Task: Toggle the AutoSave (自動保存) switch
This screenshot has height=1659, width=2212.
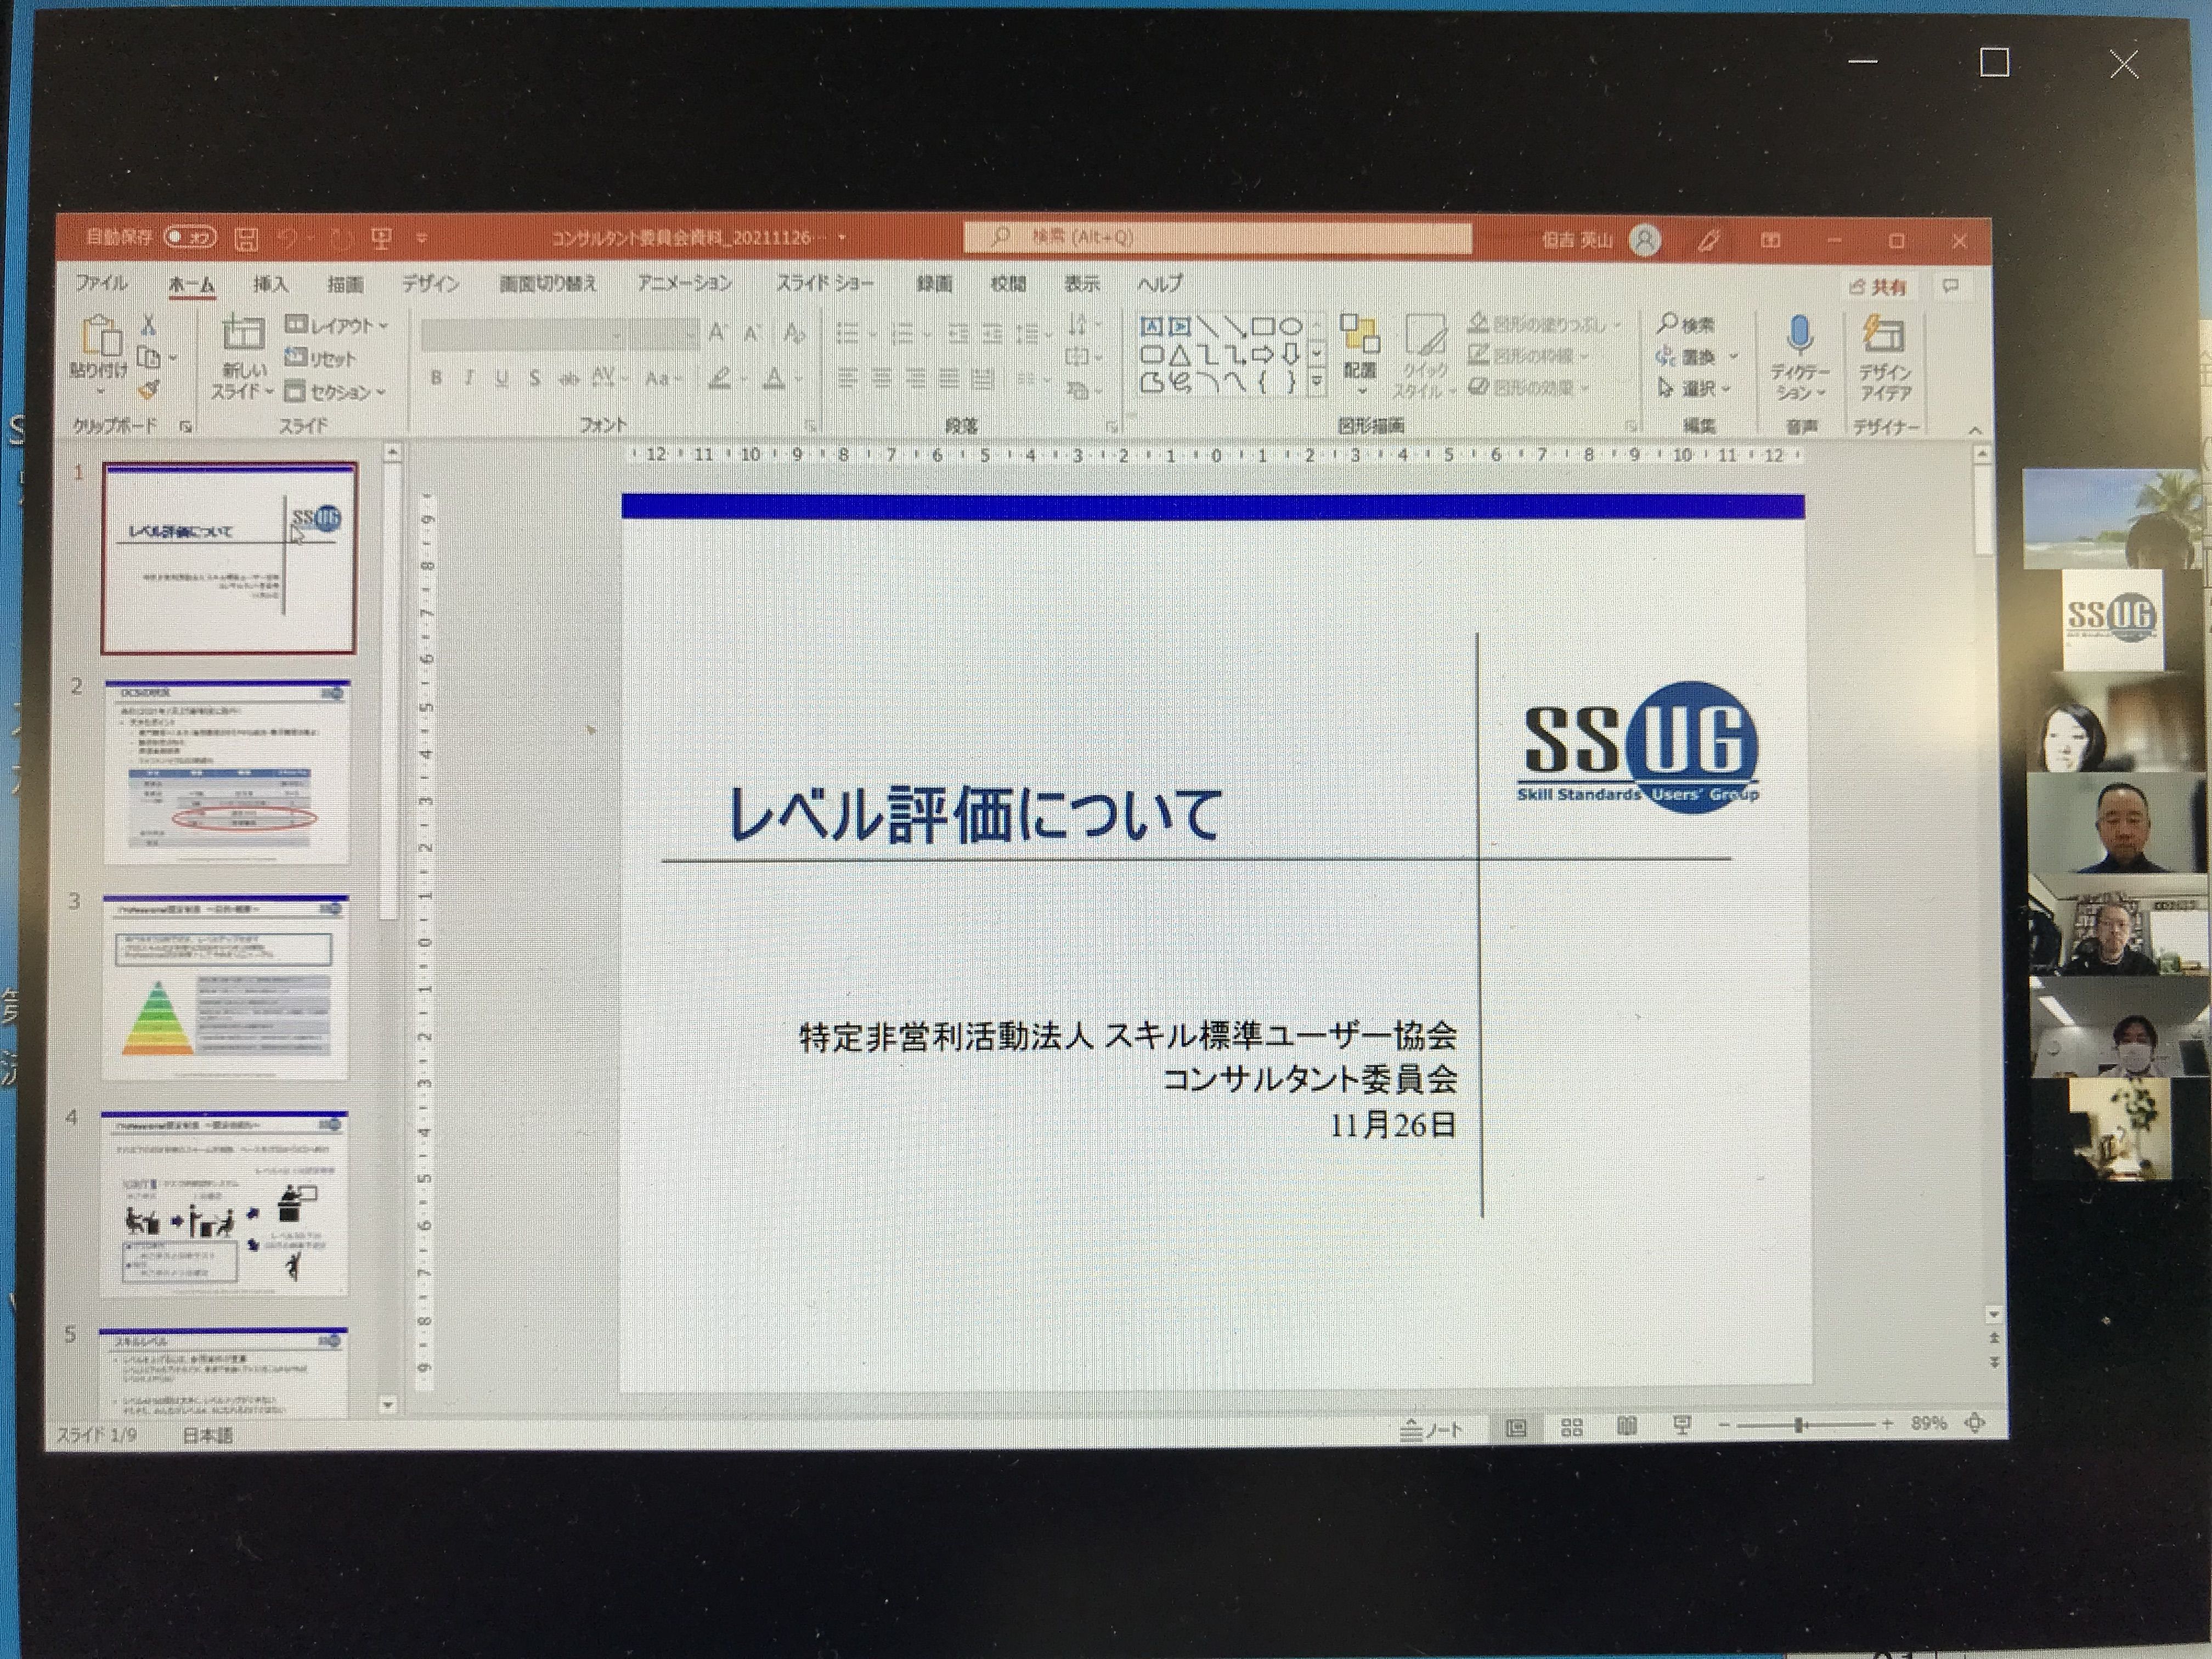Action: 189,237
